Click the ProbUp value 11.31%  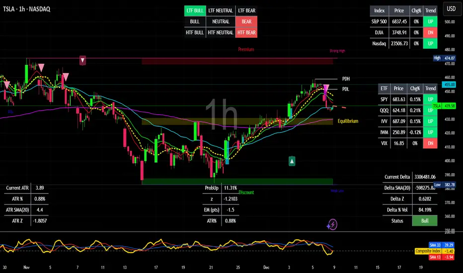[231, 188]
